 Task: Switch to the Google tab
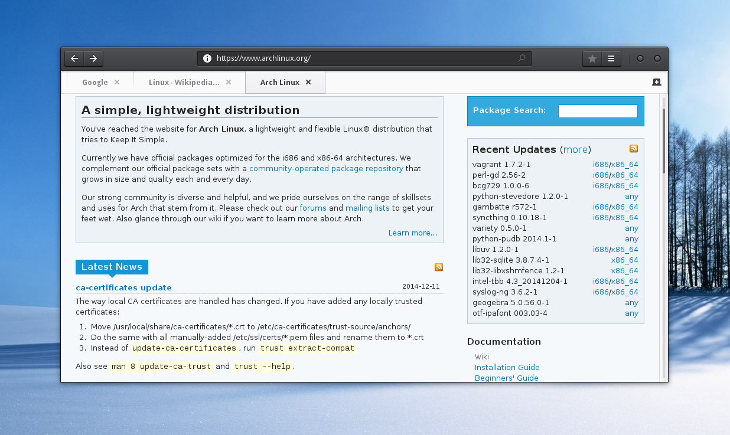pos(100,83)
